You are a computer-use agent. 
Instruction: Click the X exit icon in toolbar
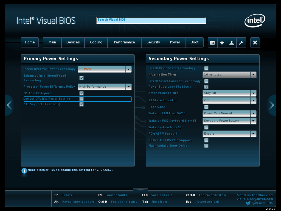tap(255, 43)
